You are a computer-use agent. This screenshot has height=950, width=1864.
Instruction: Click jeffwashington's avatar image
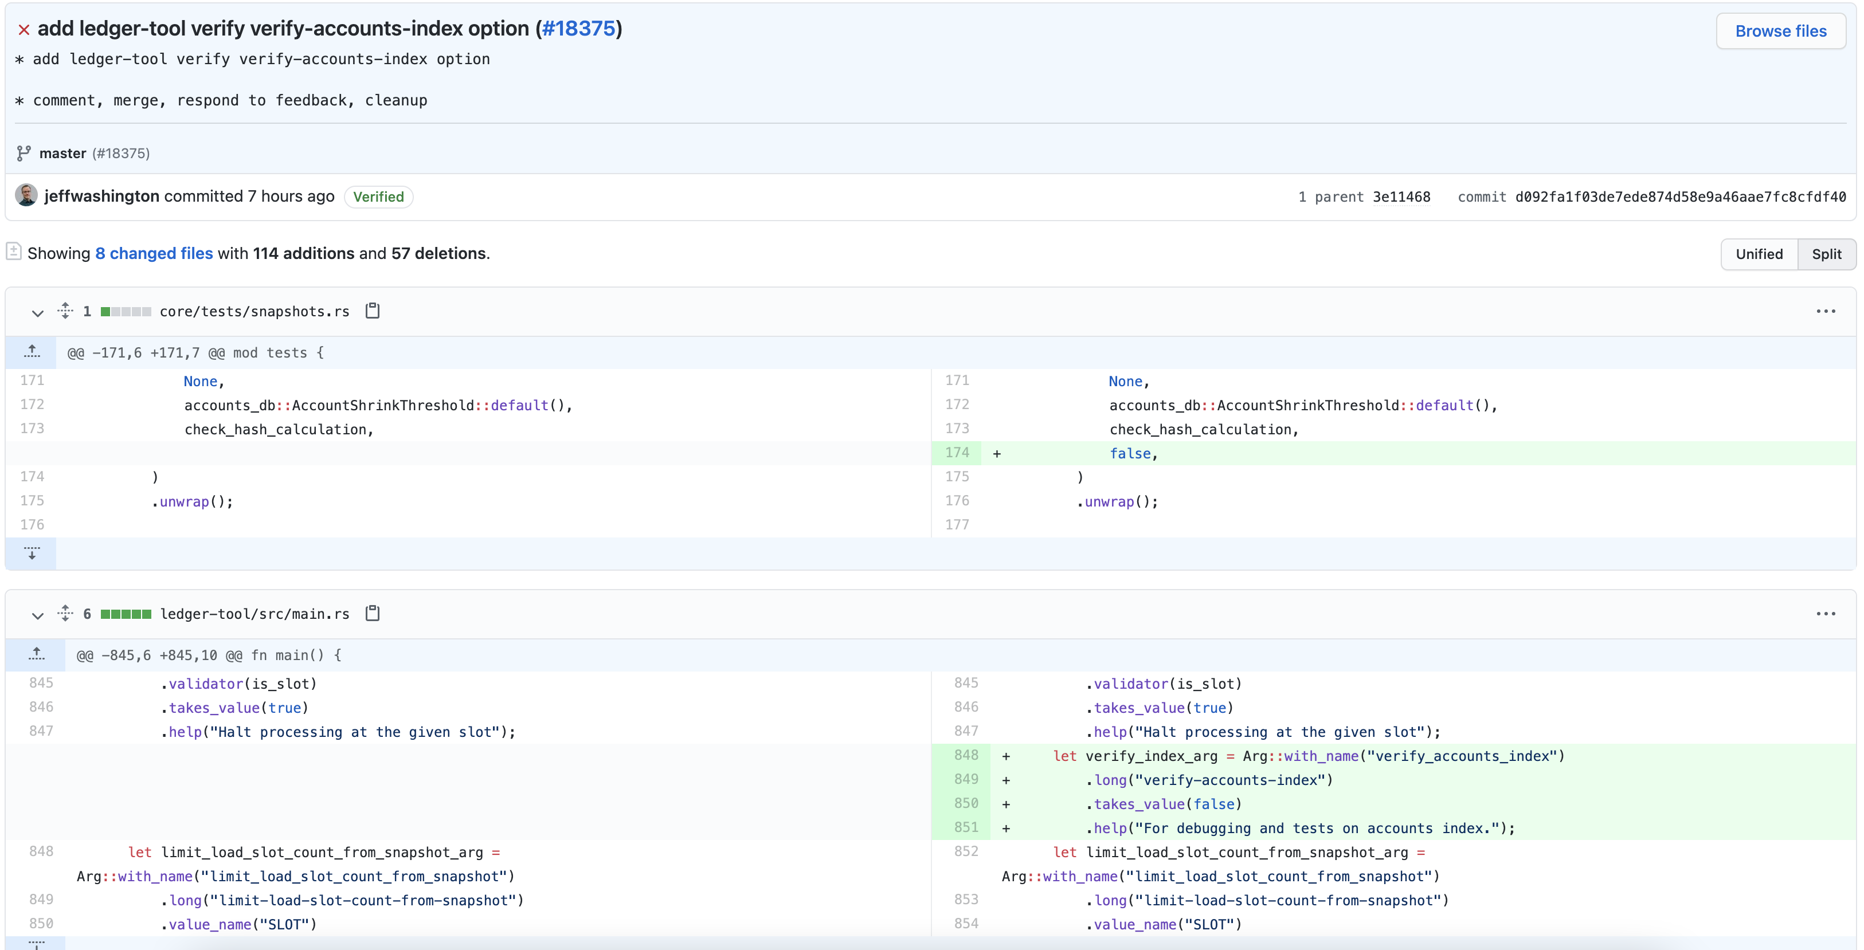27,195
